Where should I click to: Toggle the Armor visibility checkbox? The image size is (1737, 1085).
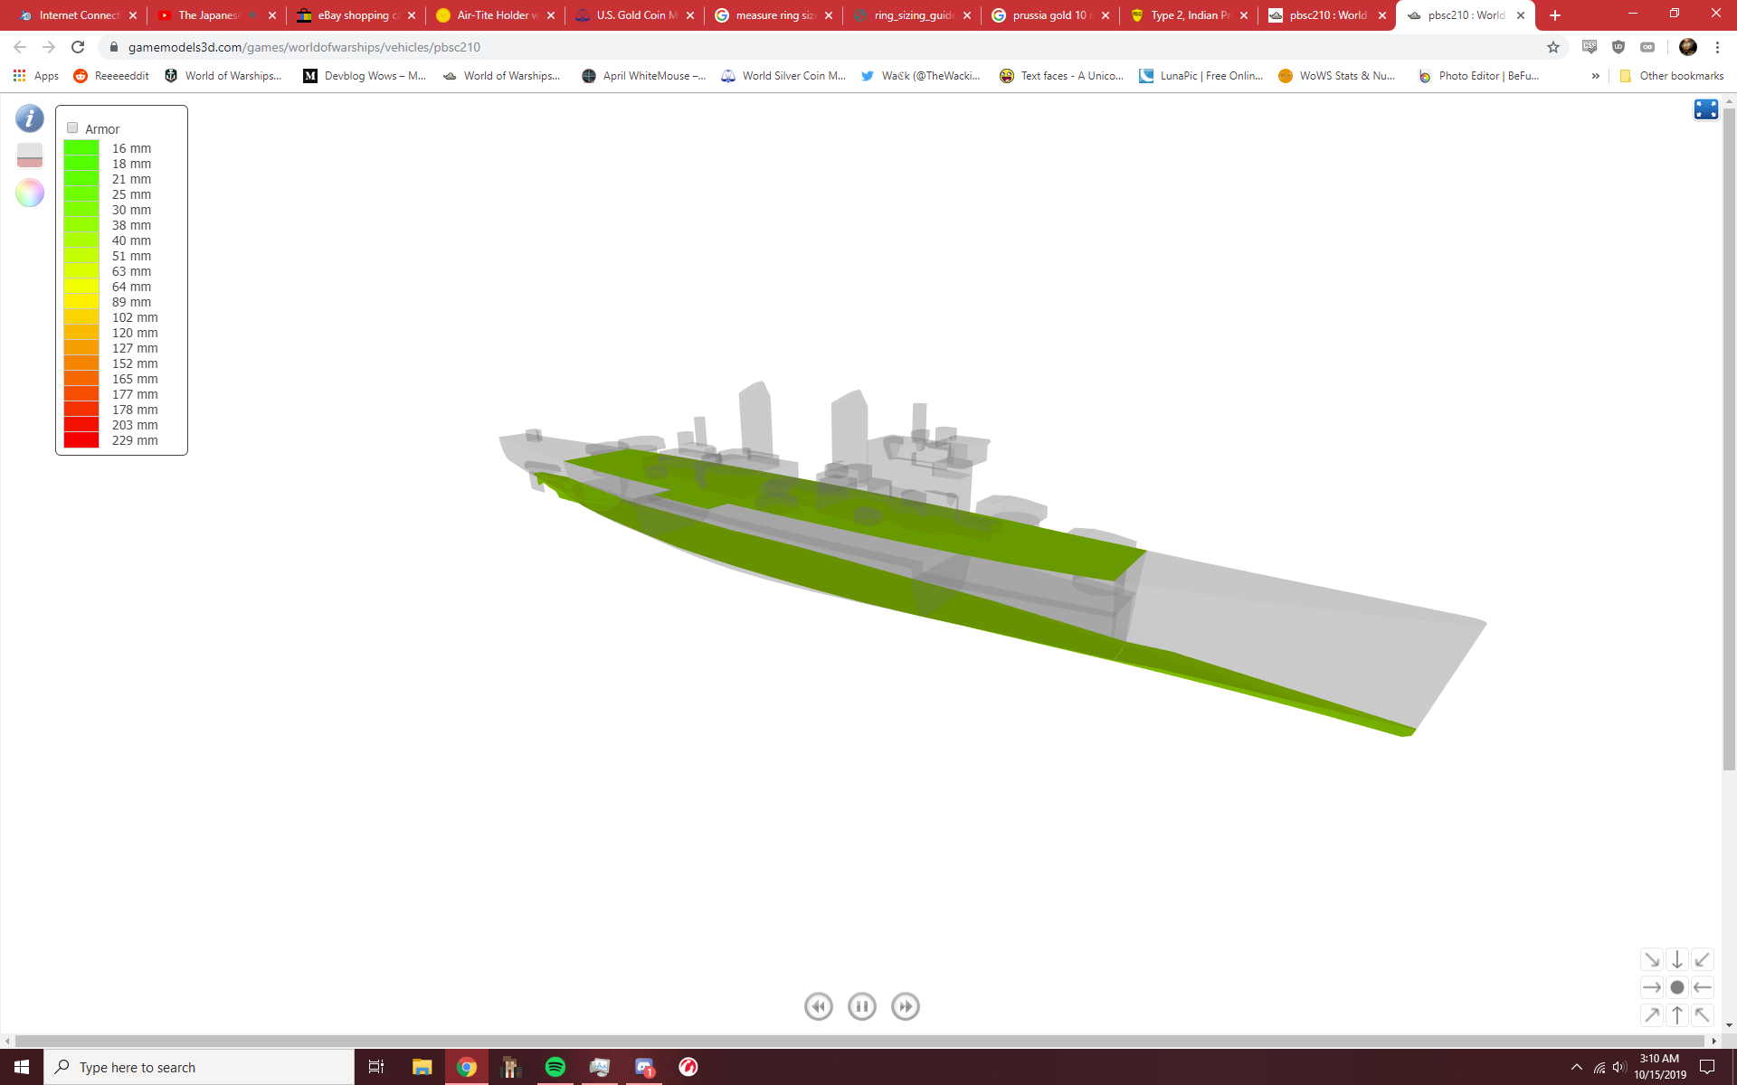point(71,127)
